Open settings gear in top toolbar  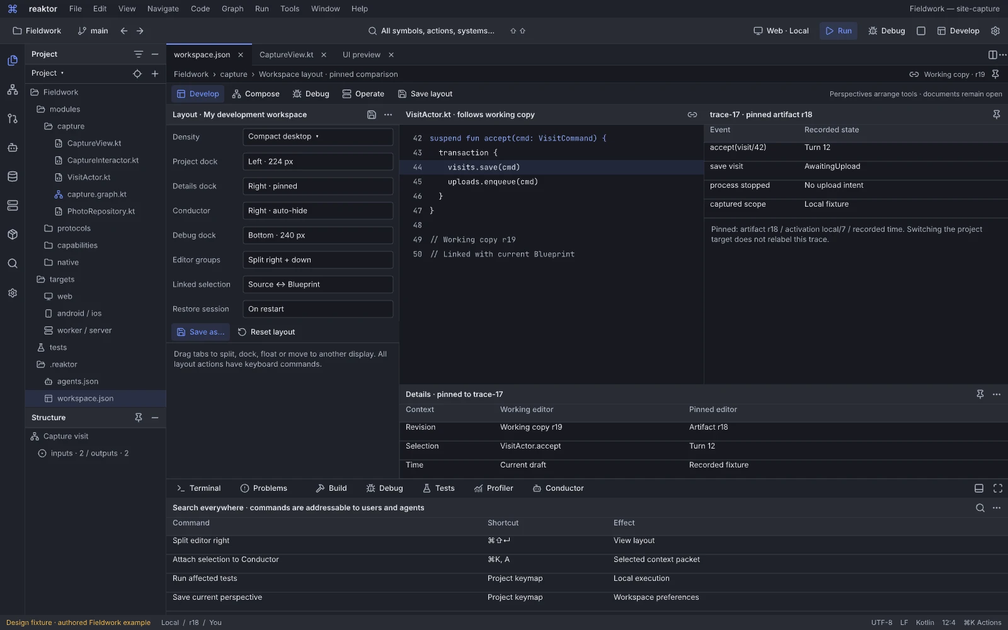click(995, 31)
